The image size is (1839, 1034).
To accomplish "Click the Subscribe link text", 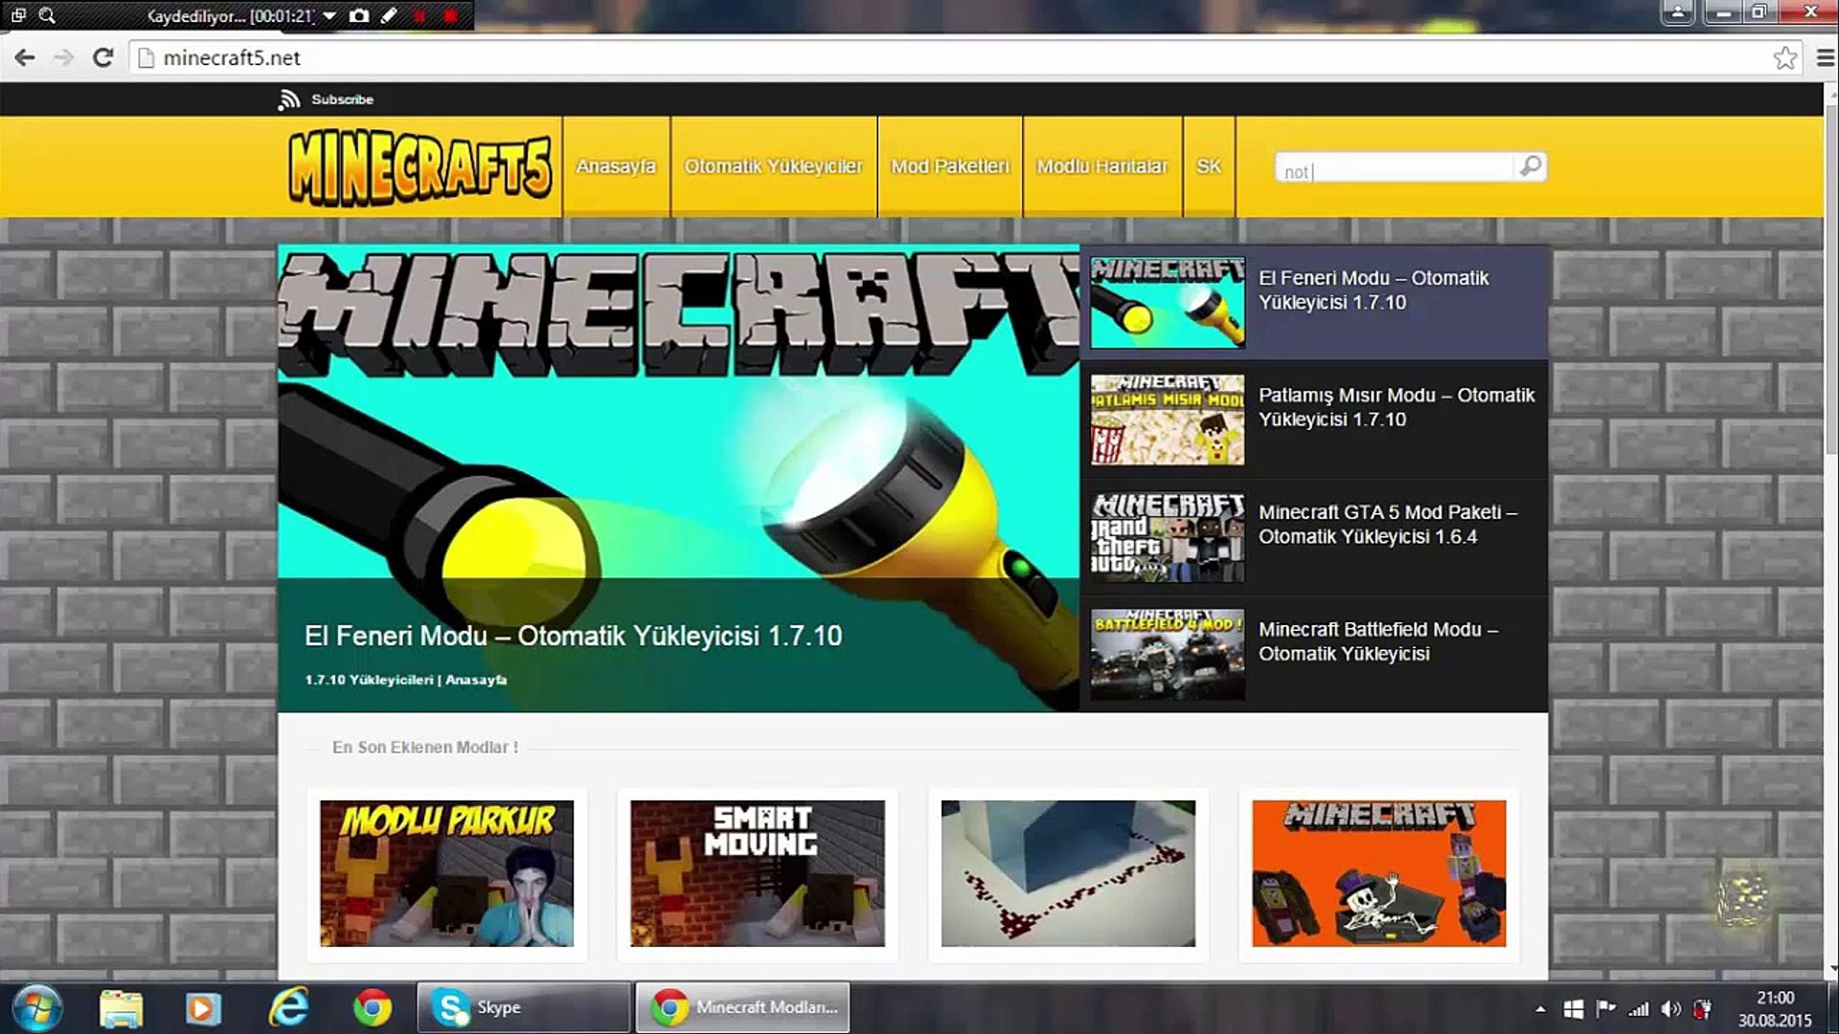I will tap(342, 100).
